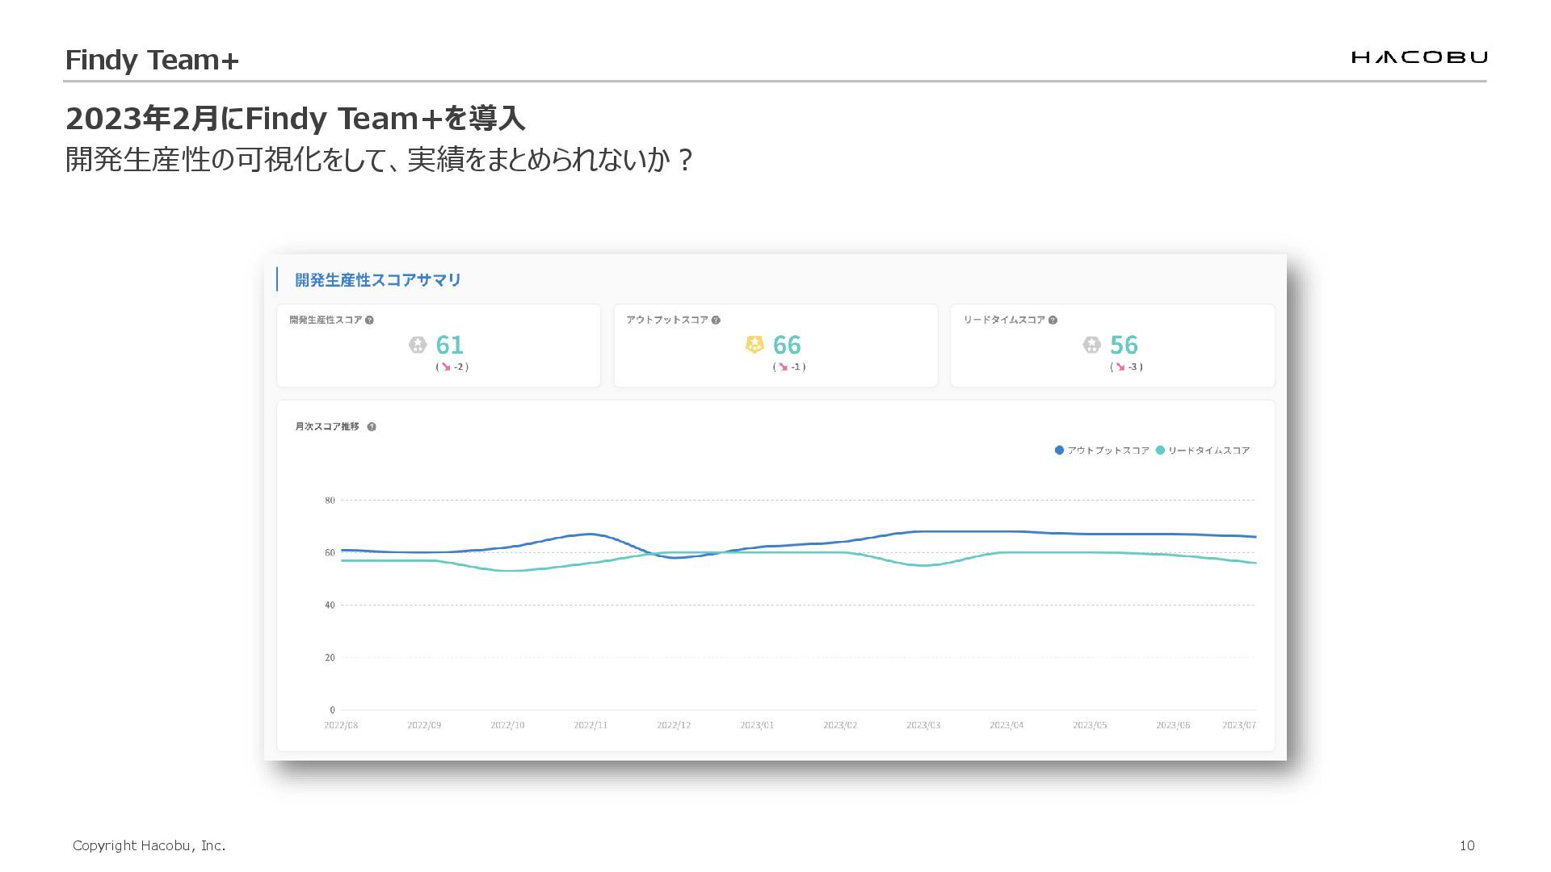1551x872 pixels.
Task: Click the アウトプットスコア card label
Action: tap(667, 320)
